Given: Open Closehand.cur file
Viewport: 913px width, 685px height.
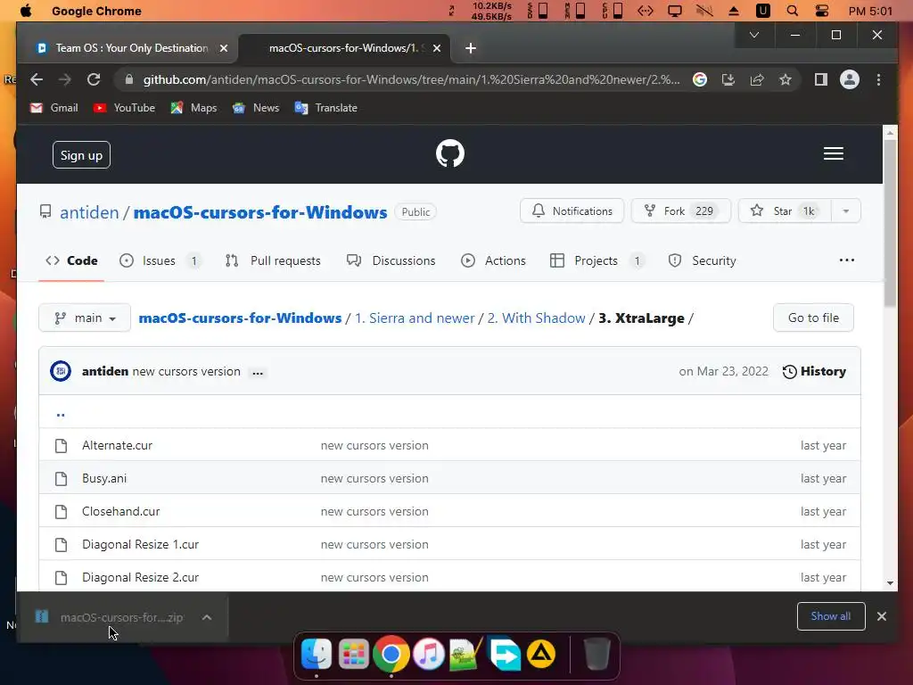Looking at the screenshot, I should pyautogui.click(x=120, y=511).
